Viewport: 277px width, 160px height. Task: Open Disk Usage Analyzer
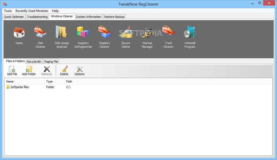62,32
